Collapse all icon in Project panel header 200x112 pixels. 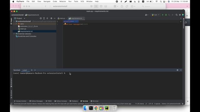47,18
